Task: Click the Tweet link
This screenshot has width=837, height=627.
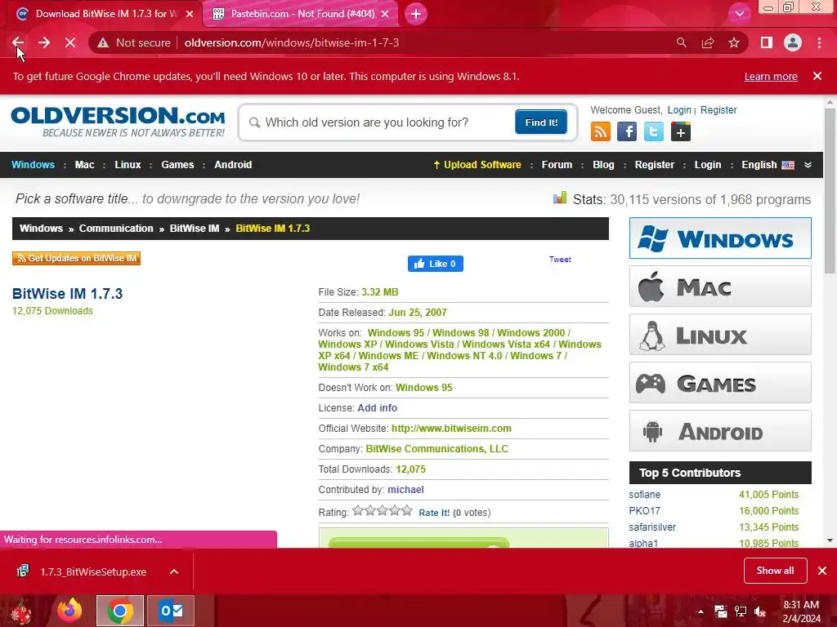Action: pyautogui.click(x=560, y=259)
